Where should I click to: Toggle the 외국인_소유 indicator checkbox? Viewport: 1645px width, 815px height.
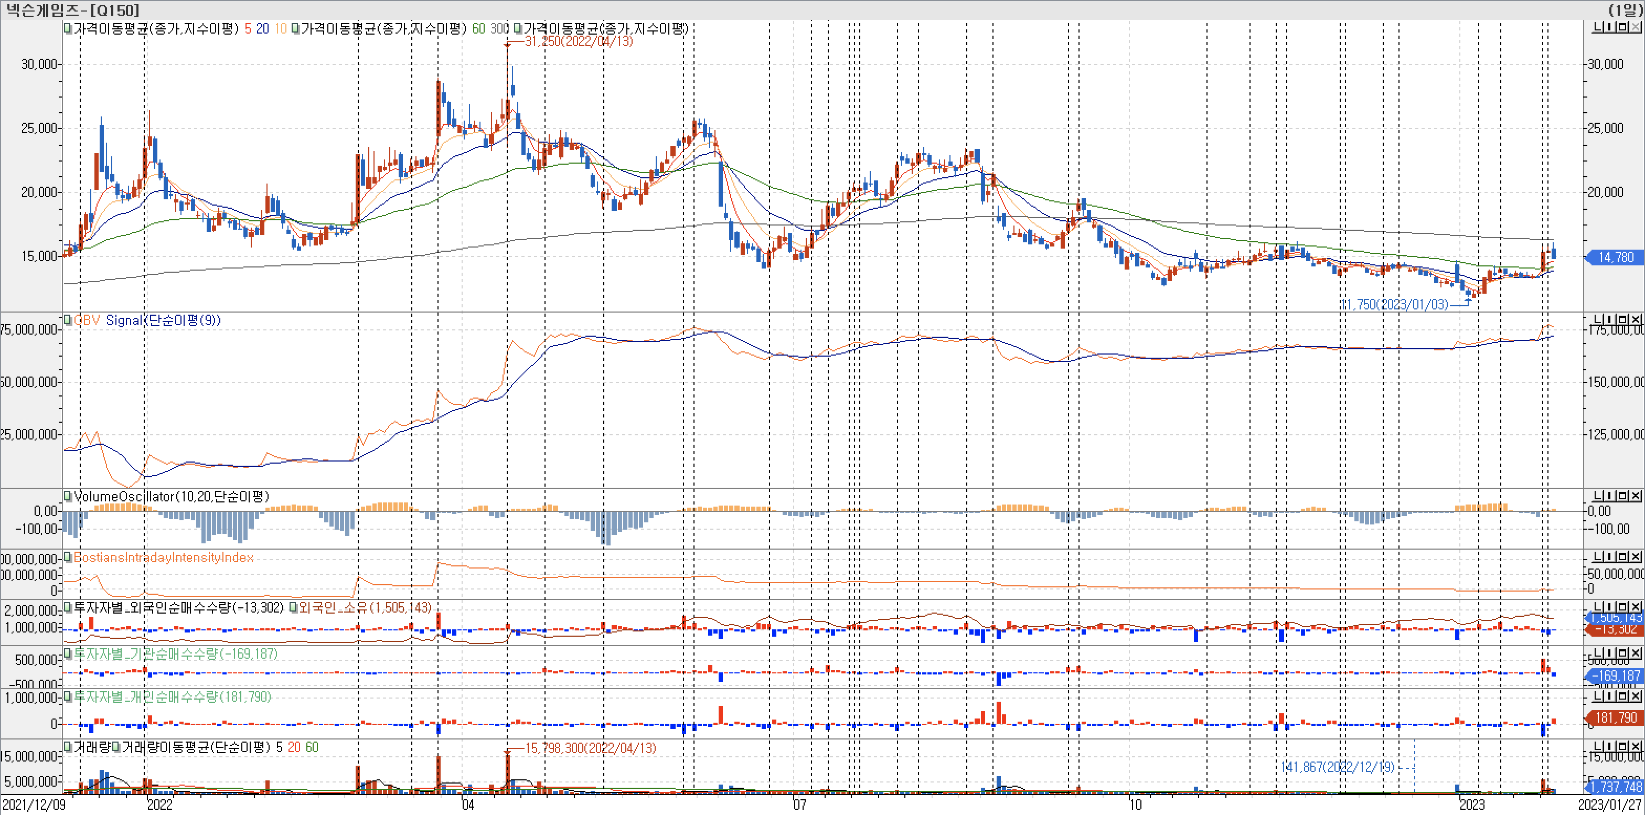(294, 608)
